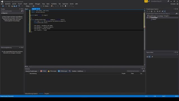Click the Home icon in Projektmappen-Explorer
The height and width of the screenshot is (101, 179).
tap(152, 11)
